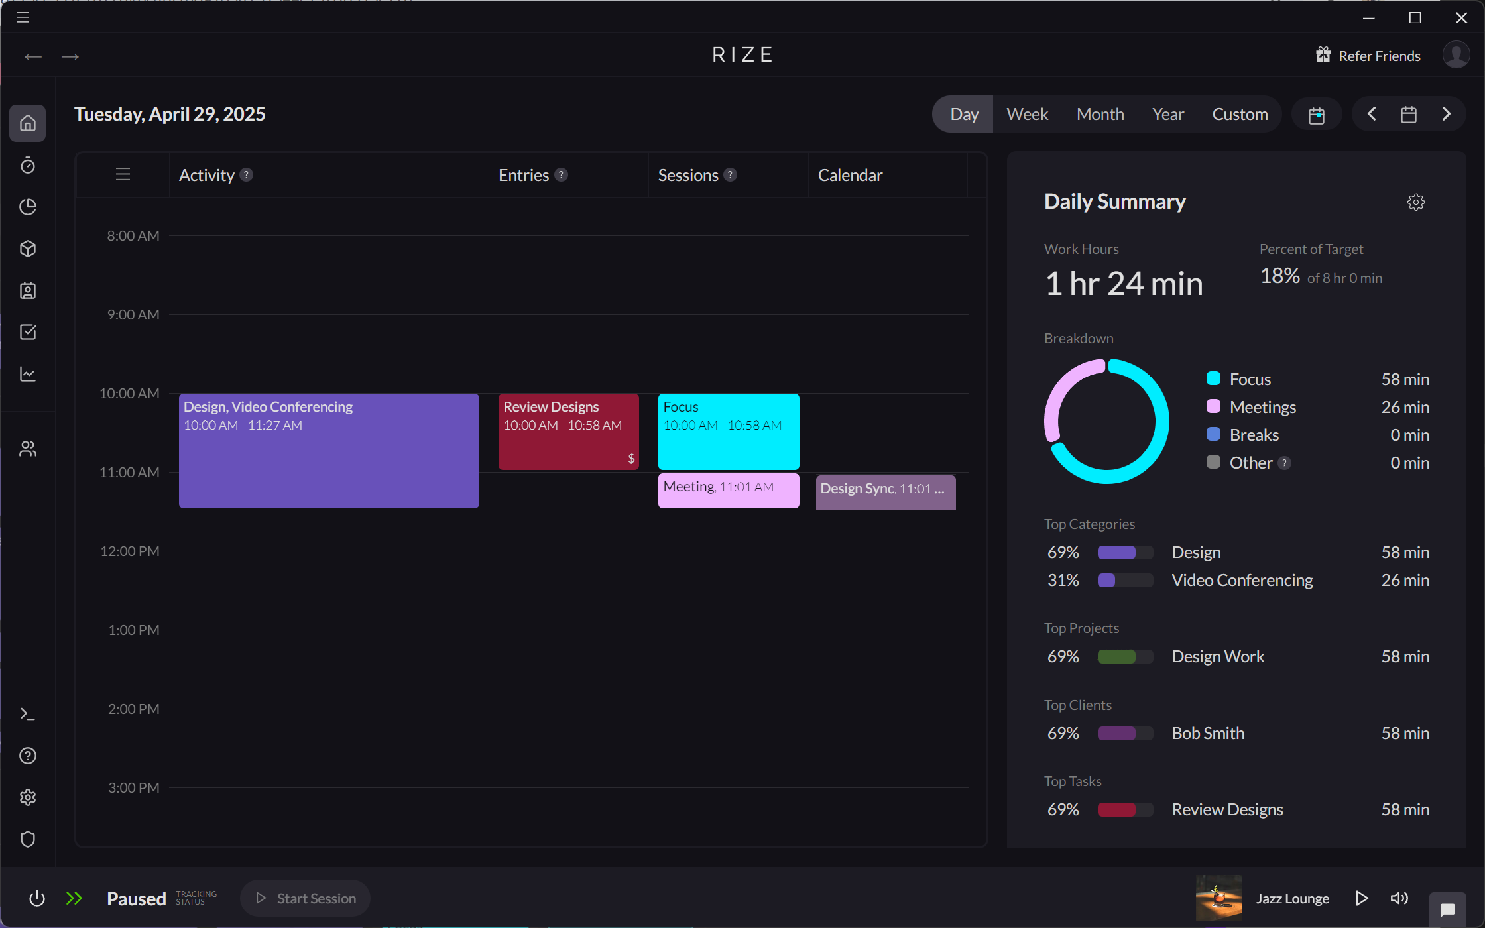
Task: Expand the tracking status panel with double arrows
Action: coord(75,898)
